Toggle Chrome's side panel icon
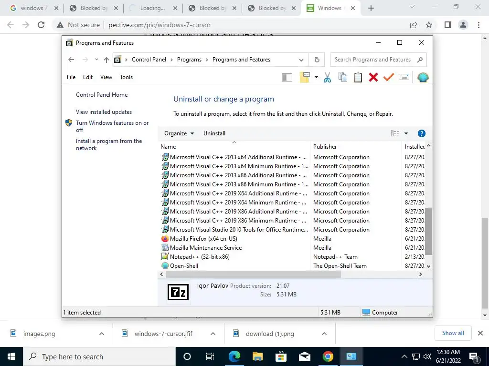The height and width of the screenshot is (366, 489). coord(448,25)
